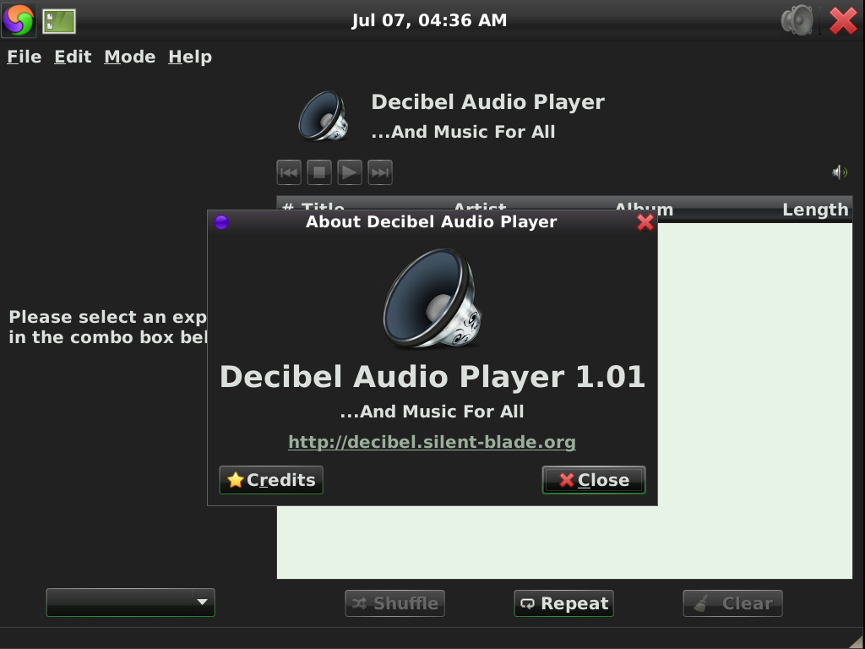Select the previous track icon

[288, 172]
